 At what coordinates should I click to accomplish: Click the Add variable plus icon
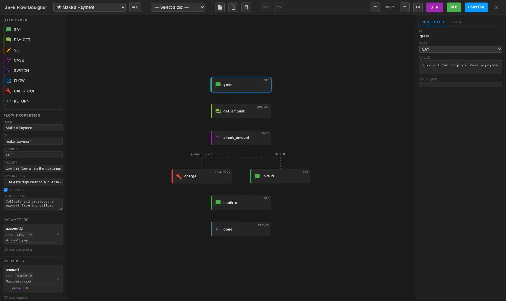click(6, 298)
